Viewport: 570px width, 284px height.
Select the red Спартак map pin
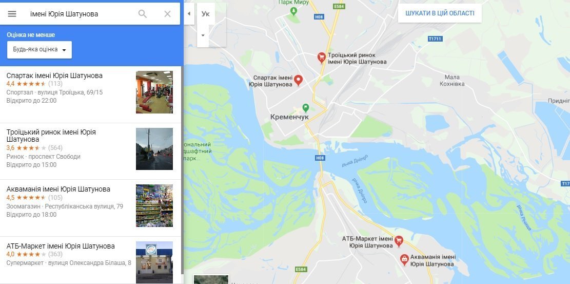point(298,80)
